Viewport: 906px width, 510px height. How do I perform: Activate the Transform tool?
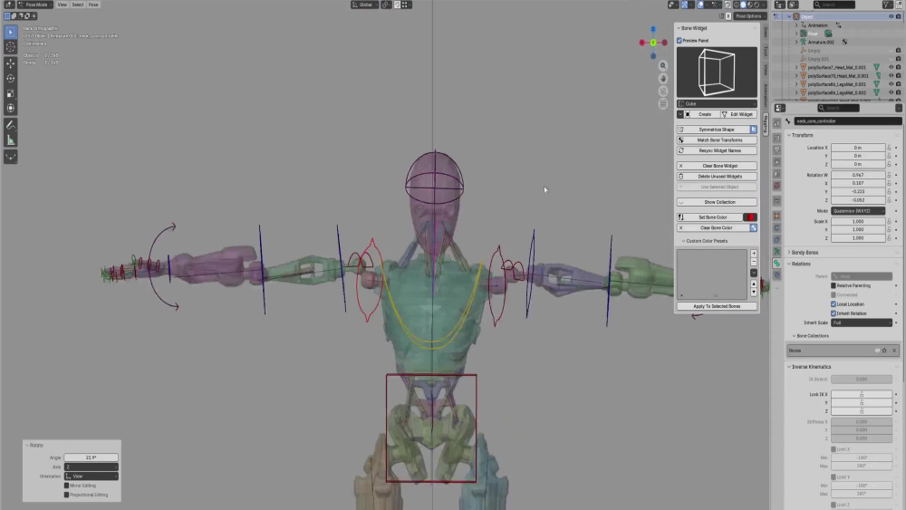pyautogui.click(x=10, y=109)
